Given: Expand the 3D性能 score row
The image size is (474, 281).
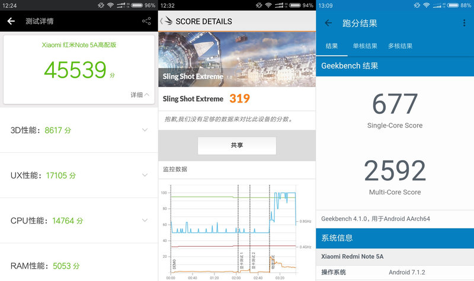Looking at the screenshot, I should tap(145, 130).
